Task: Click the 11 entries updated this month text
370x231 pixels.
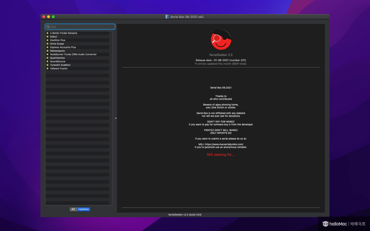Action: tap(221, 64)
